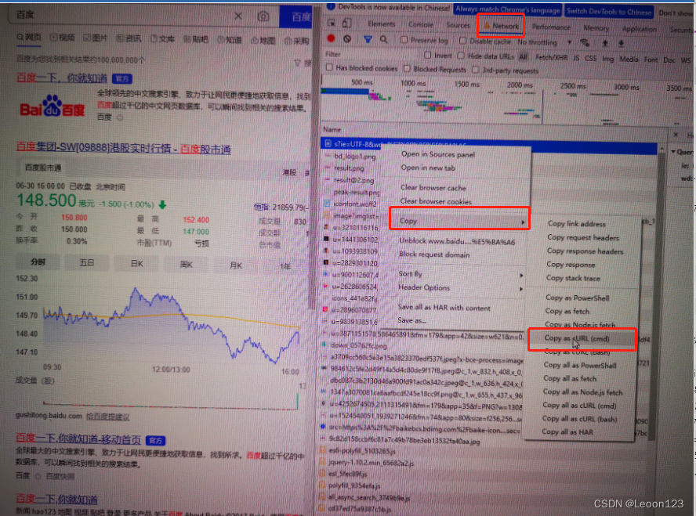The height and width of the screenshot is (516, 696).
Task: Choose Clear browser cache
Action: tap(433, 187)
